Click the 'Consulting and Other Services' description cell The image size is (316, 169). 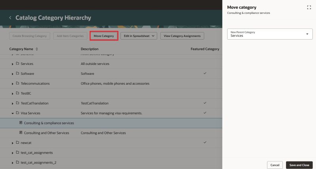pos(103,133)
